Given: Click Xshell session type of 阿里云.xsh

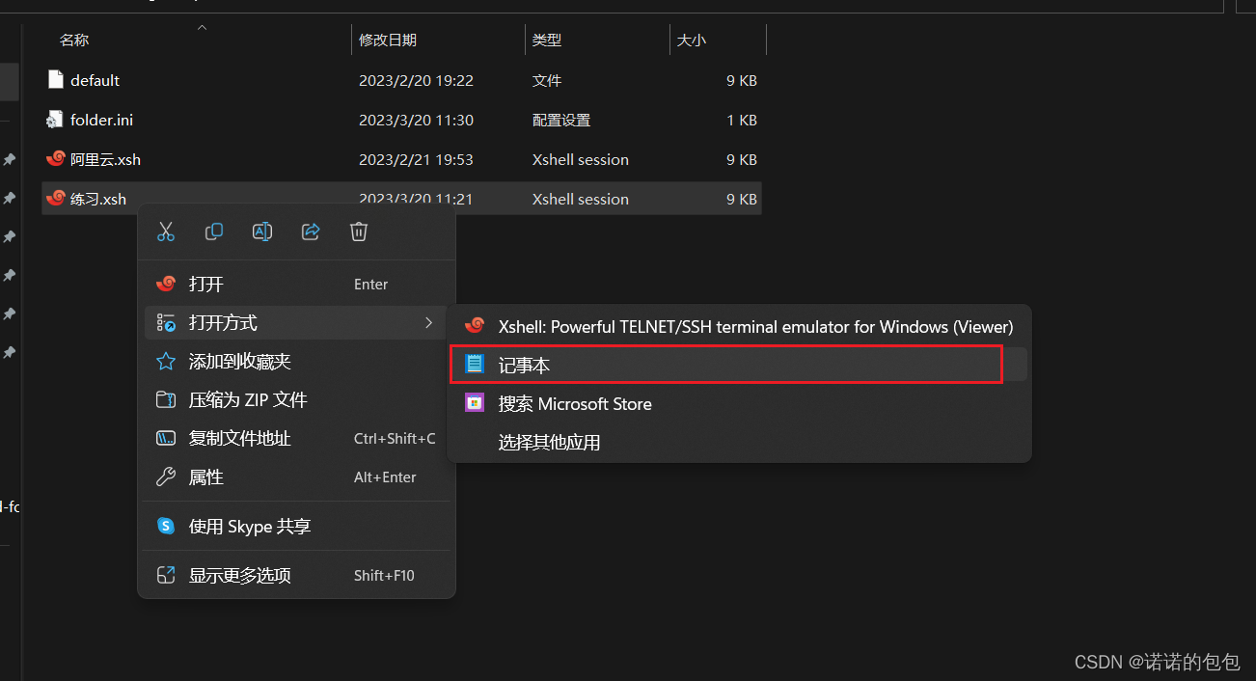Looking at the screenshot, I should click(581, 159).
